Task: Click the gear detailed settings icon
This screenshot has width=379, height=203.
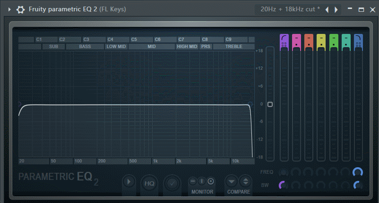Action: point(20,9)
